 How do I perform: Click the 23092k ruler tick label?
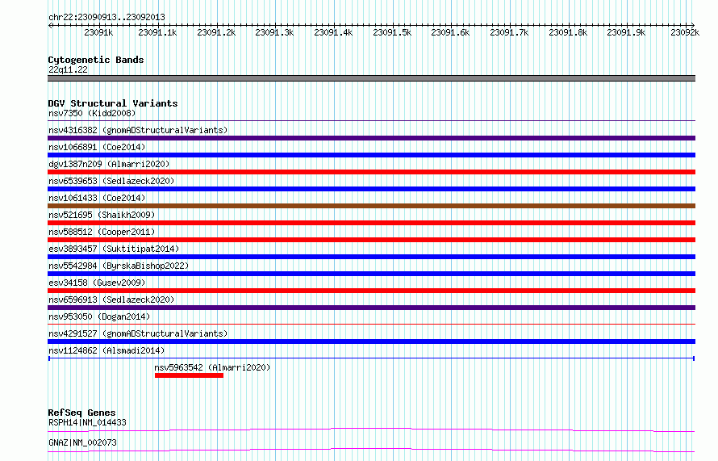coord(685,32)
